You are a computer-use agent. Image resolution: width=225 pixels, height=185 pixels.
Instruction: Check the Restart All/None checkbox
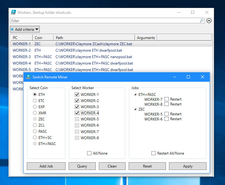pyautogui.click(x=154, y=153)
